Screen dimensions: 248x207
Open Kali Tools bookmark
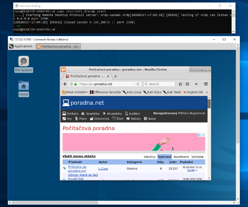click(172, 92)
